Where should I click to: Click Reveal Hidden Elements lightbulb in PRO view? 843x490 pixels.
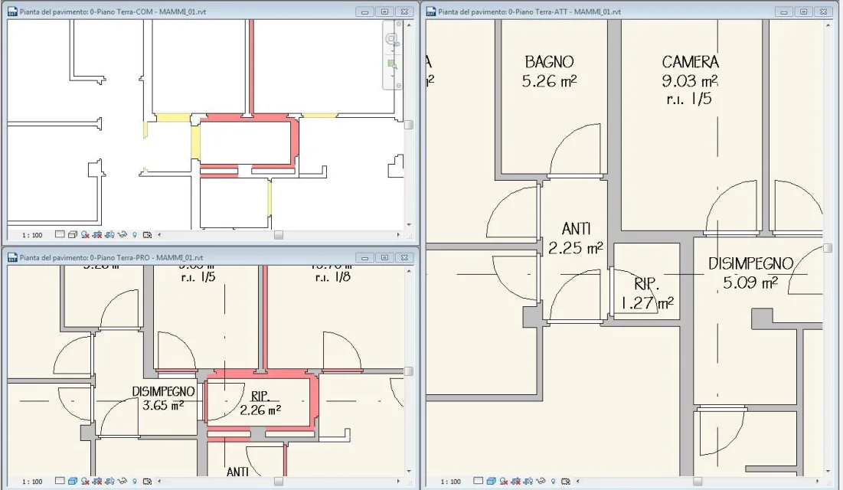point(135,481)
